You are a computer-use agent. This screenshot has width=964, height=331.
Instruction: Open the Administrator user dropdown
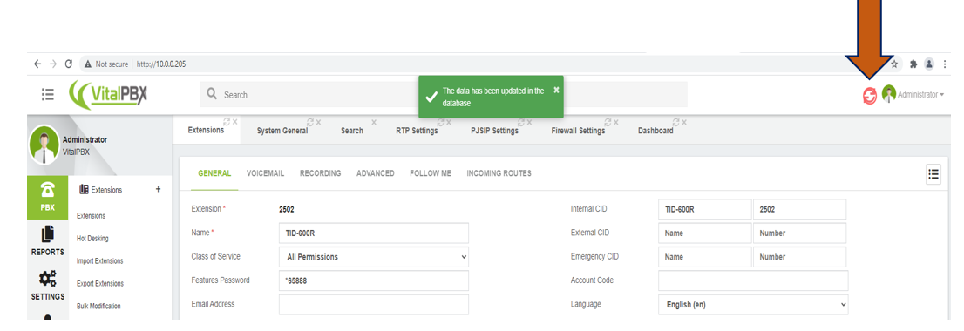[x=921, y=95]
